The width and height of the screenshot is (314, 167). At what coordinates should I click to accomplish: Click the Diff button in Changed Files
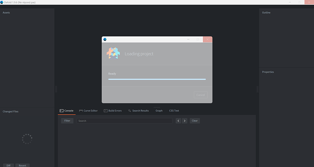click(x=8, y=165)
